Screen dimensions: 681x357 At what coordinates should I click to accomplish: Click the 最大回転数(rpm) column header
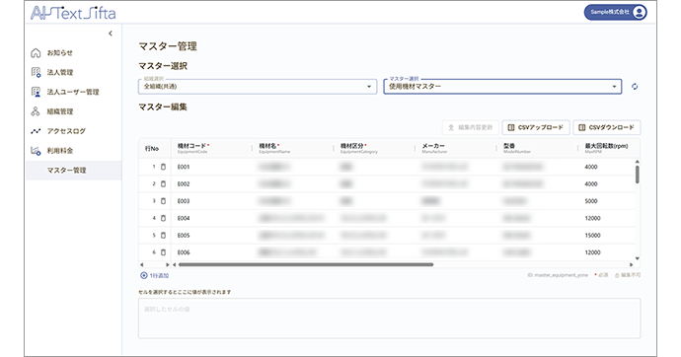[x=606, y=148]
